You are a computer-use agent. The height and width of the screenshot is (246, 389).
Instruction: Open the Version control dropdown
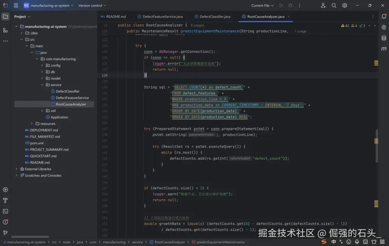click(x=92, y=6)
